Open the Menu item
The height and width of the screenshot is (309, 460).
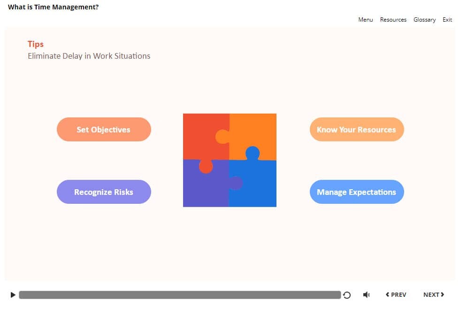pos(365,20)
